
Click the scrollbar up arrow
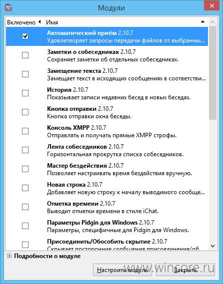point(213,22)
